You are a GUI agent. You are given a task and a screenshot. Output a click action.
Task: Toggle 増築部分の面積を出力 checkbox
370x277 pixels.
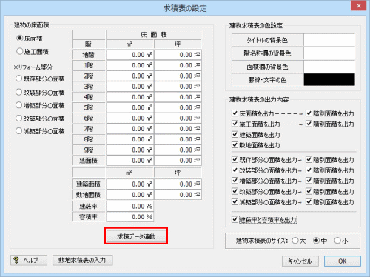pyautogui.click(x=235, y=181)
